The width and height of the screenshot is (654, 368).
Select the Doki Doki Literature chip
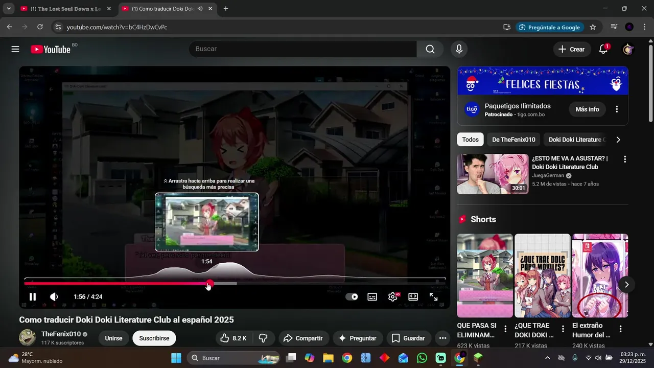(576, 140)
